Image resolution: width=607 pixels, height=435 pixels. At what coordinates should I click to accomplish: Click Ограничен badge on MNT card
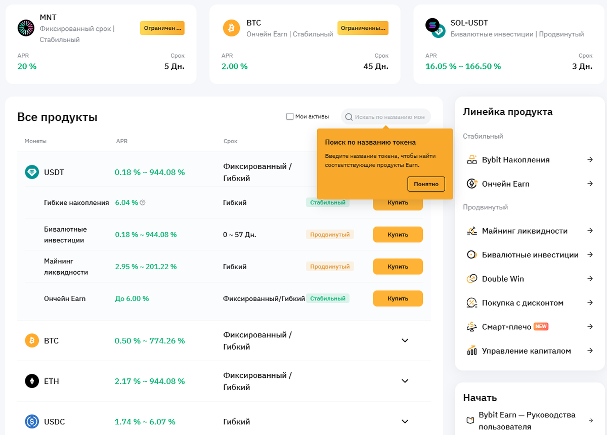(162, 28)
